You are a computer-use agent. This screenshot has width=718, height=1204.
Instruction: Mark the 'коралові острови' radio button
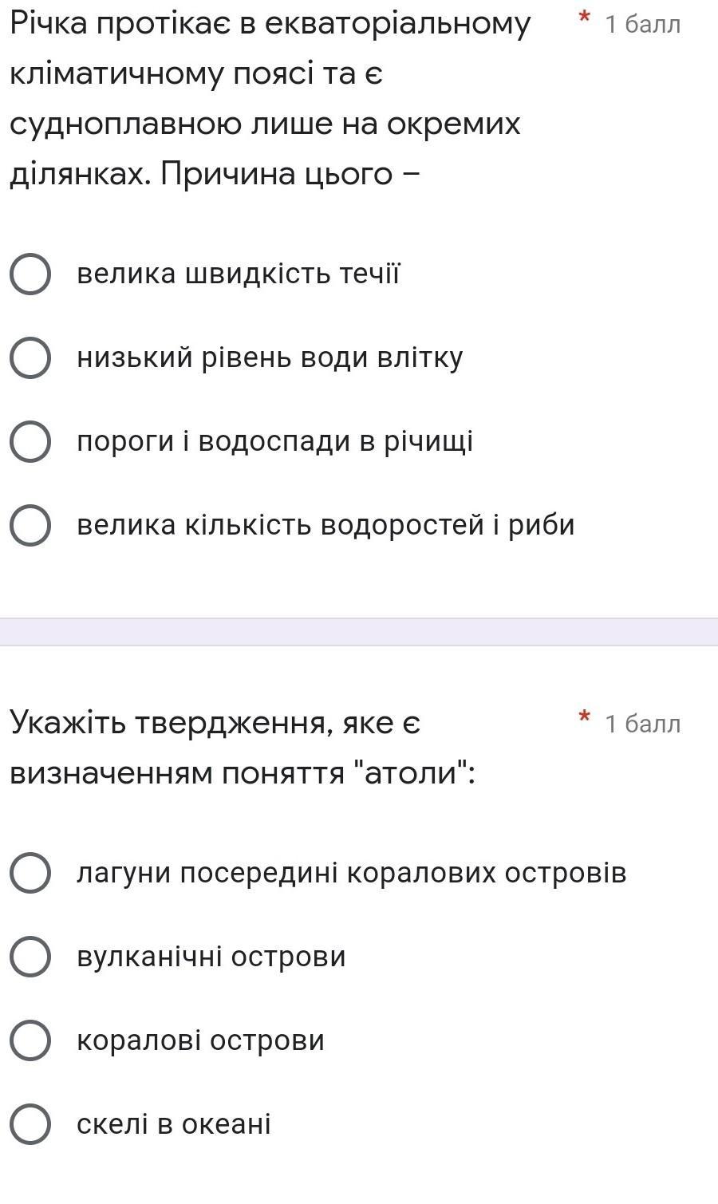coord(30,1040)
